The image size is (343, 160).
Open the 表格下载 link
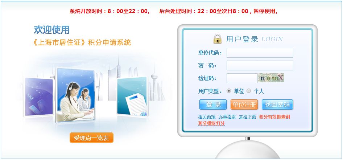point(247,117)
